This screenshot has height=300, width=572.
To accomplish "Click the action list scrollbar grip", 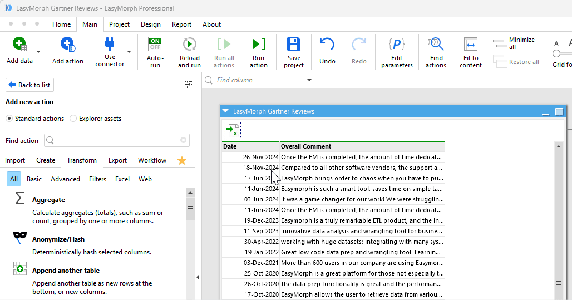I will [x=190, y=209].
